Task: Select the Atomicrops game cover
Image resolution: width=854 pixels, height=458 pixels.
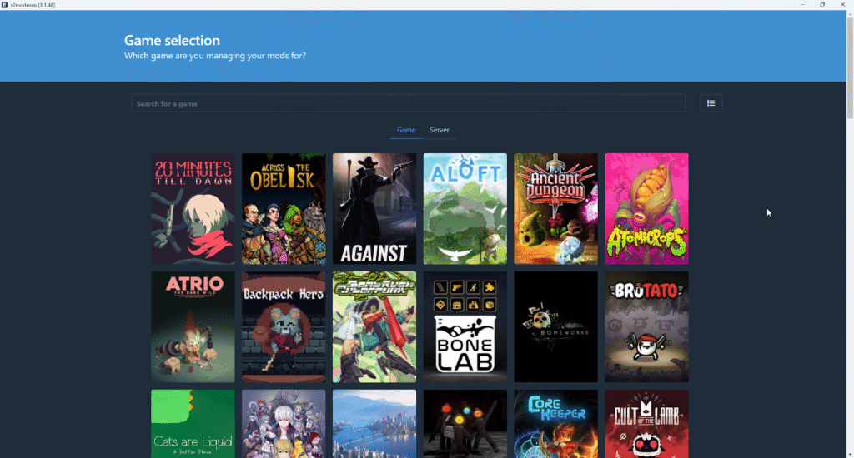Action: [646, 209]
